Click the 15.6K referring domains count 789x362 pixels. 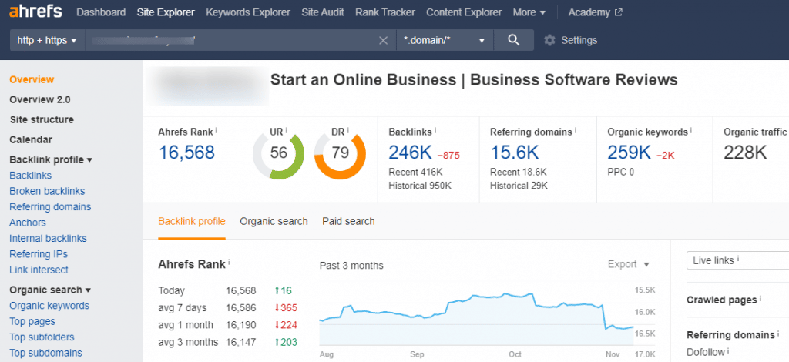pos(514,153)
